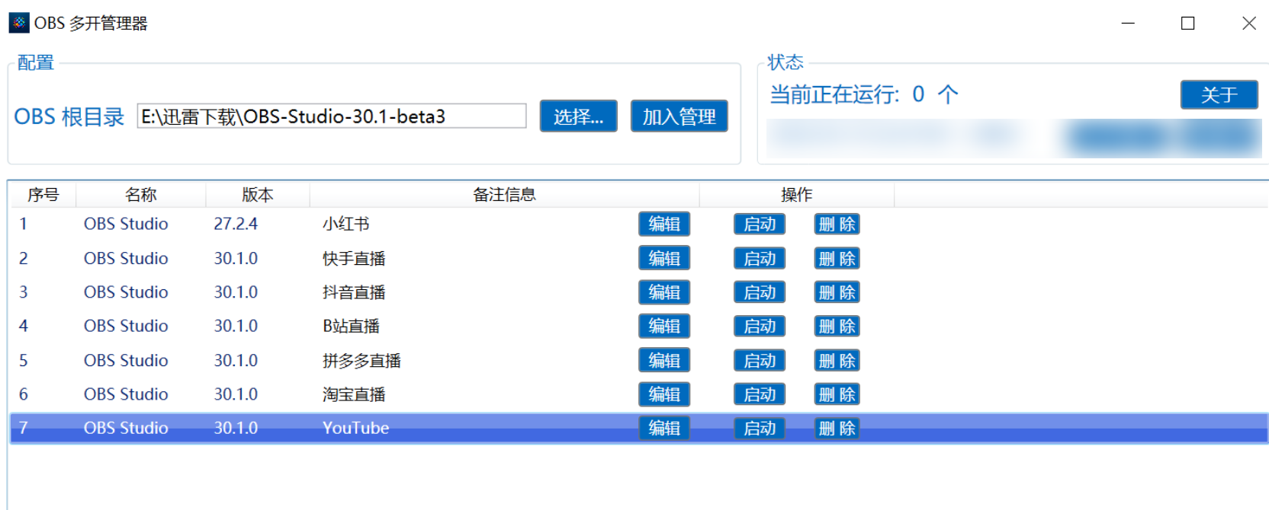Launch the 小红书 OBS instance
The image size is (1269, 510).
click(760, 224)
